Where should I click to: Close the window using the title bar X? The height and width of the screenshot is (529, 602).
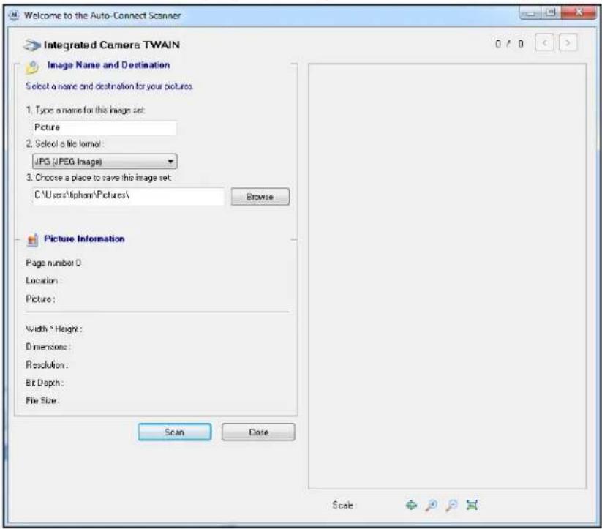(579, 12)
